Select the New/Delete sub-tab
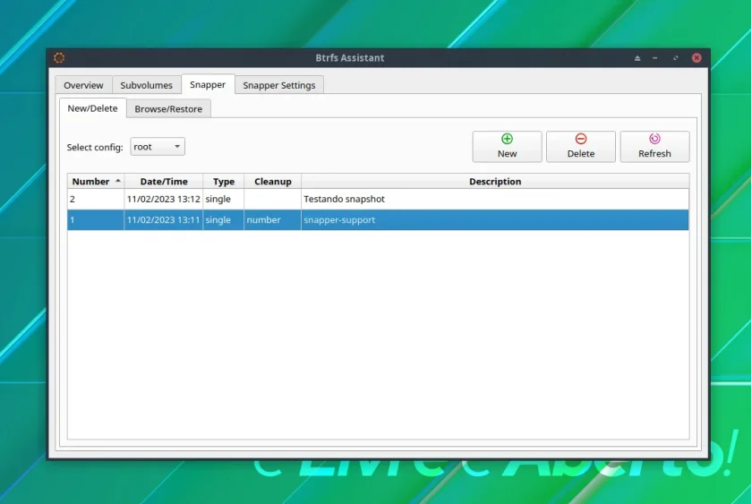This screenshot has width=752, height=504. pyautogui.click(x=92, y=108)
